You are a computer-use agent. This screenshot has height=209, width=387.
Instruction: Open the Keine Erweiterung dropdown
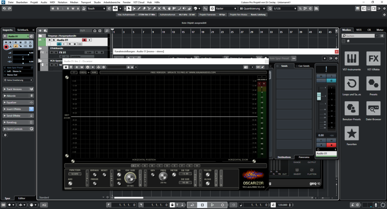pos(18,80)
